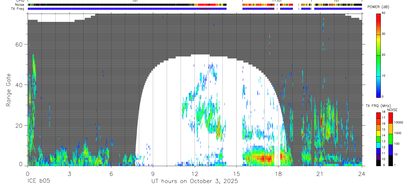The image size is (407, 188).
Task: Click the x-axis tick label 21
Action: coord(320,173)
